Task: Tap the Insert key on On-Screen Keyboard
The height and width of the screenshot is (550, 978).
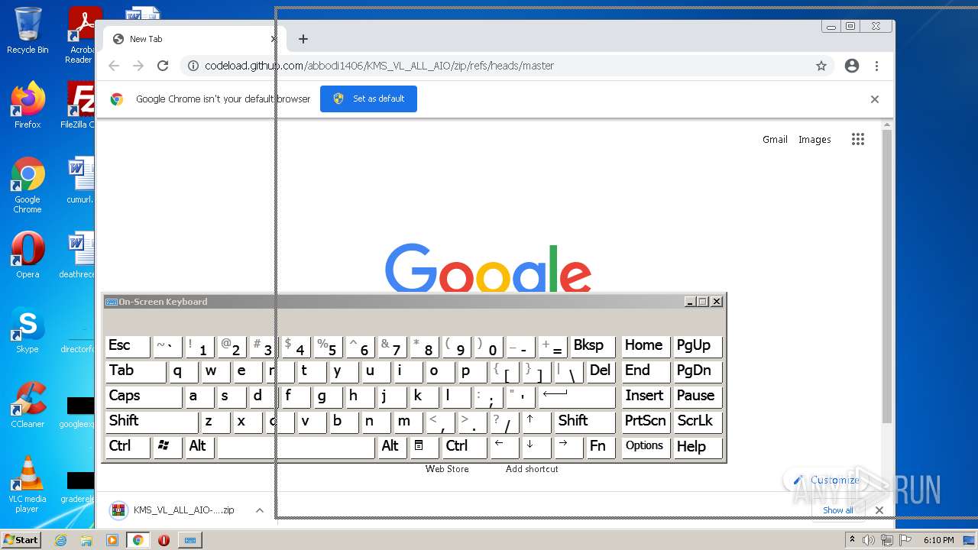Action: pyautogui.click(x=646, y=397)
